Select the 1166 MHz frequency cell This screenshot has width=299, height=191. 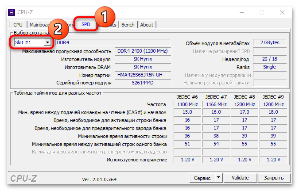216,104
